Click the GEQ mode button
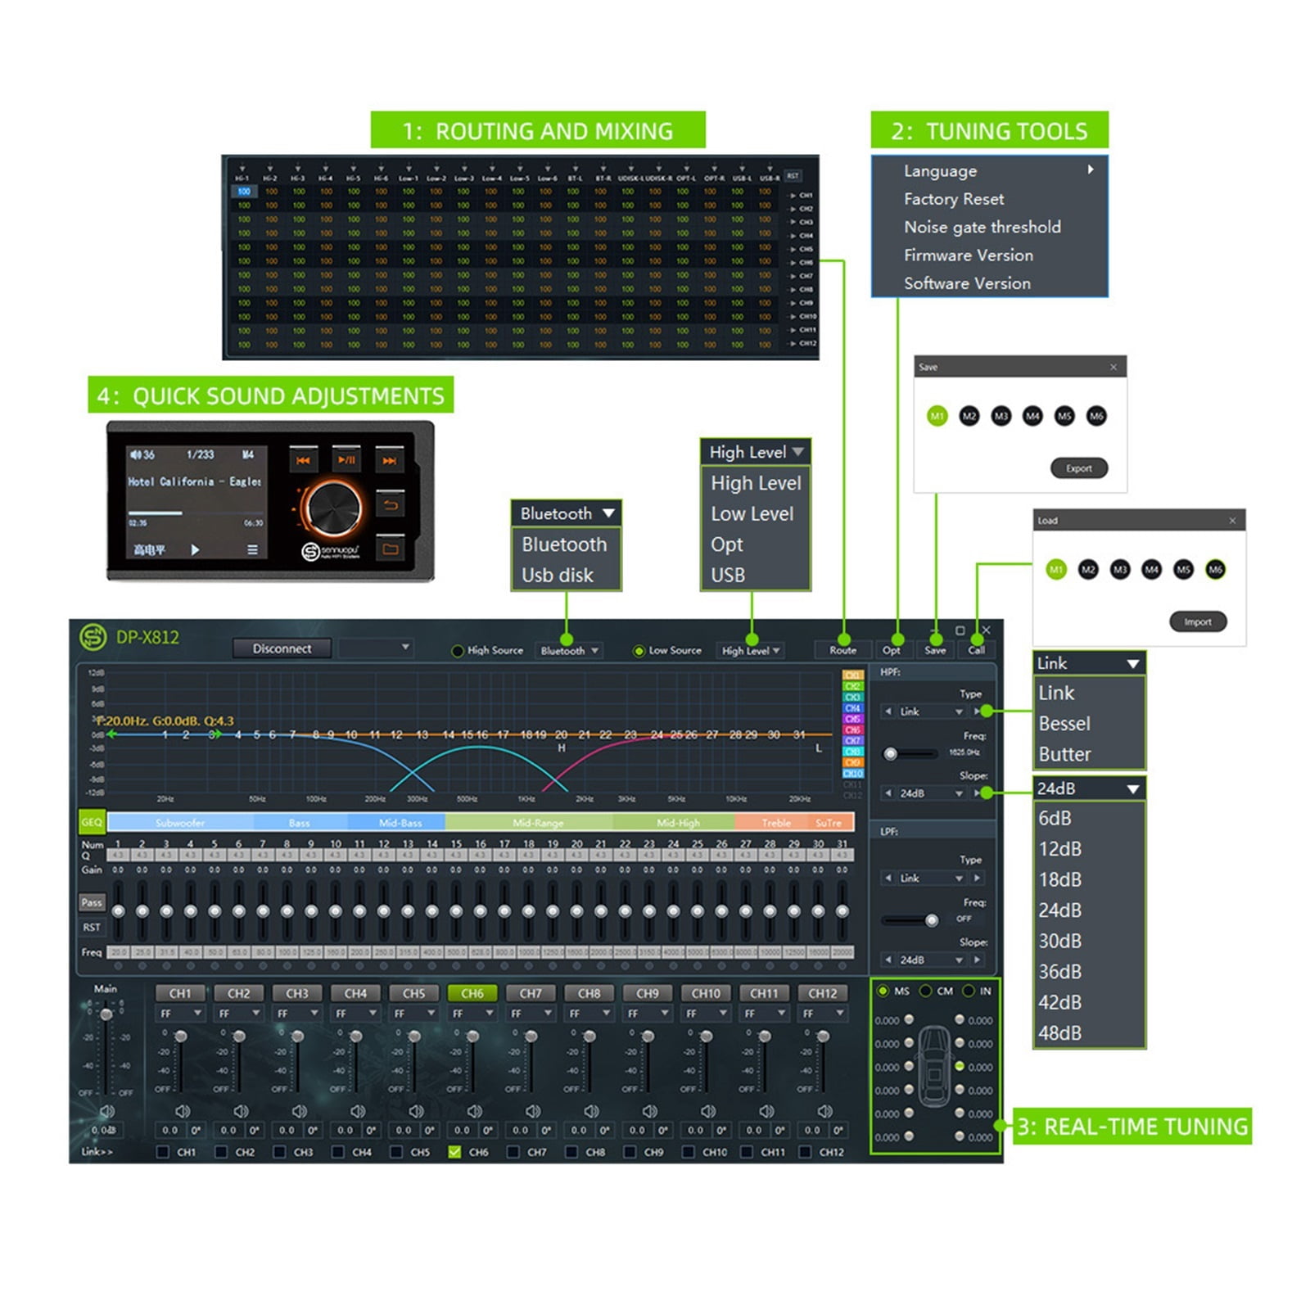1310x1310 pixels. 92,822
